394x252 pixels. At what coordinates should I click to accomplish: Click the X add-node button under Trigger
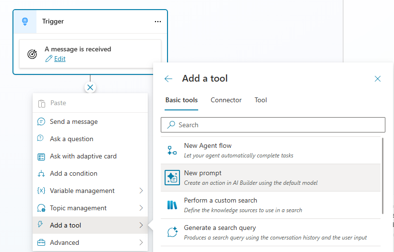click(x=90, y=87)
